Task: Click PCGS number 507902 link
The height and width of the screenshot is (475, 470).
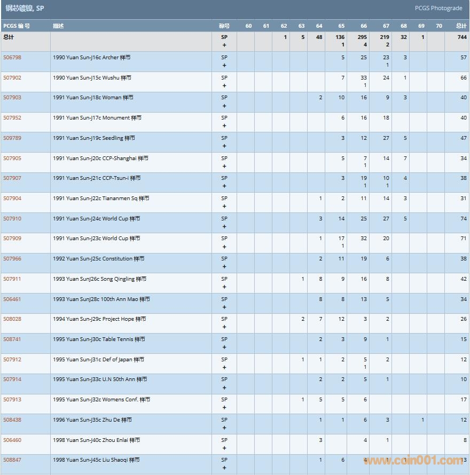Action: [x=12, y=78]
